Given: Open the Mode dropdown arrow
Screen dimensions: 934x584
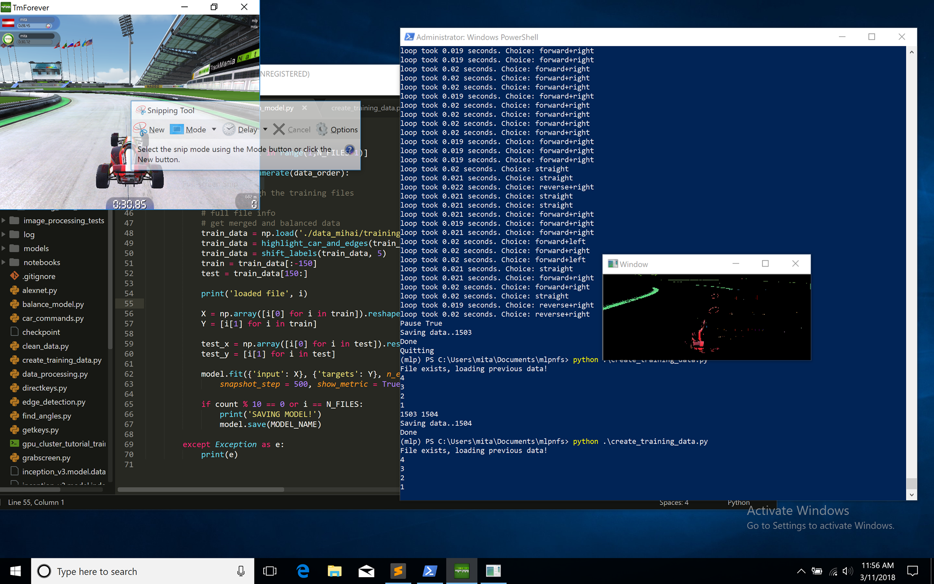Looking at the screenshot, I should [214, 130].
